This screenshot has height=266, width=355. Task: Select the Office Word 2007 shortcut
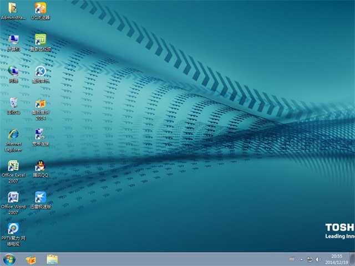pos(13,199)
